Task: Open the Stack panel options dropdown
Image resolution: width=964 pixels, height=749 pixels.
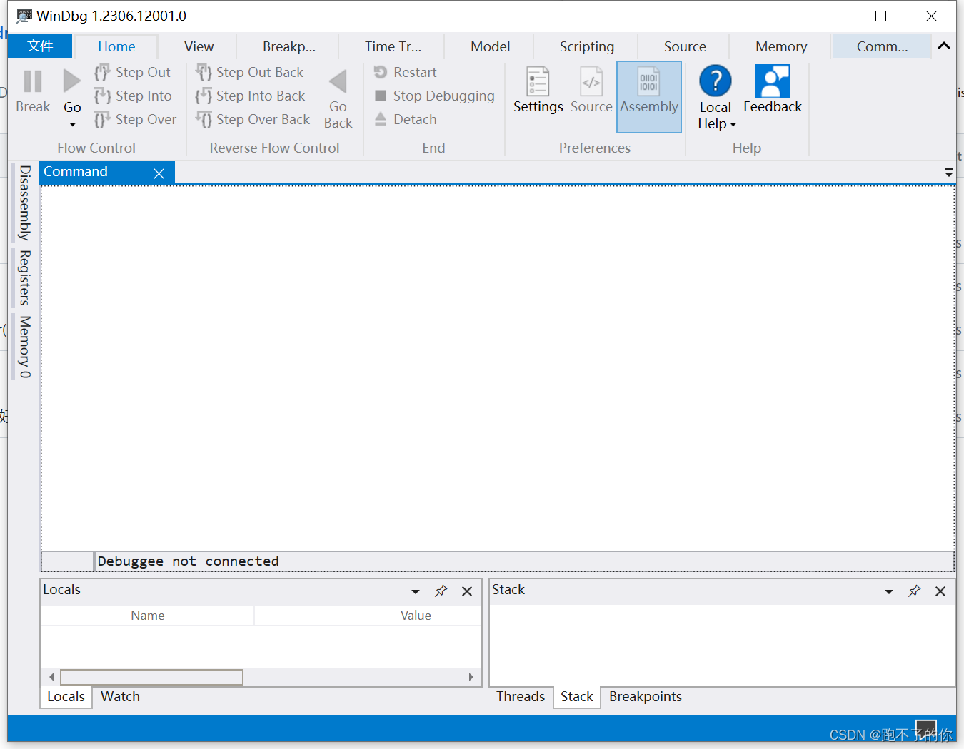Action: coord(889,591)
